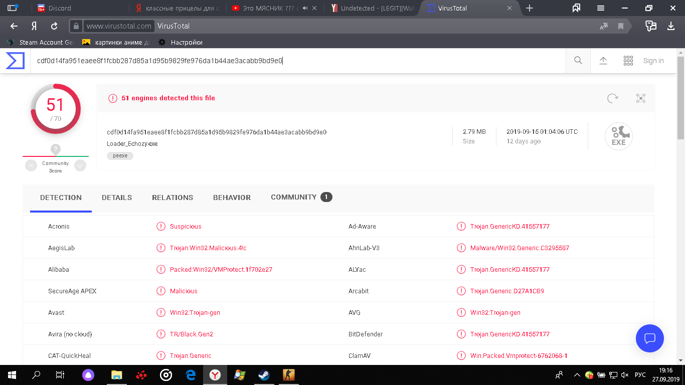Vote malicious with the community X icon
Image resolution: width=685 pixels, height=385 pixels.
point(31,165)
